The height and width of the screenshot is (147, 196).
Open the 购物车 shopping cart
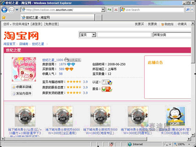[x=167, y=24]
